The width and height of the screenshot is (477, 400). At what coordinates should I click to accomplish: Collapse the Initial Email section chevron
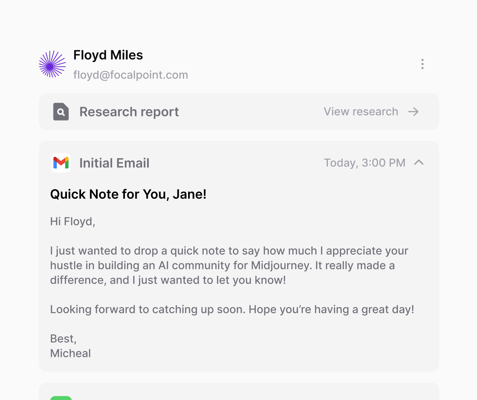click(x=419, y=163)
